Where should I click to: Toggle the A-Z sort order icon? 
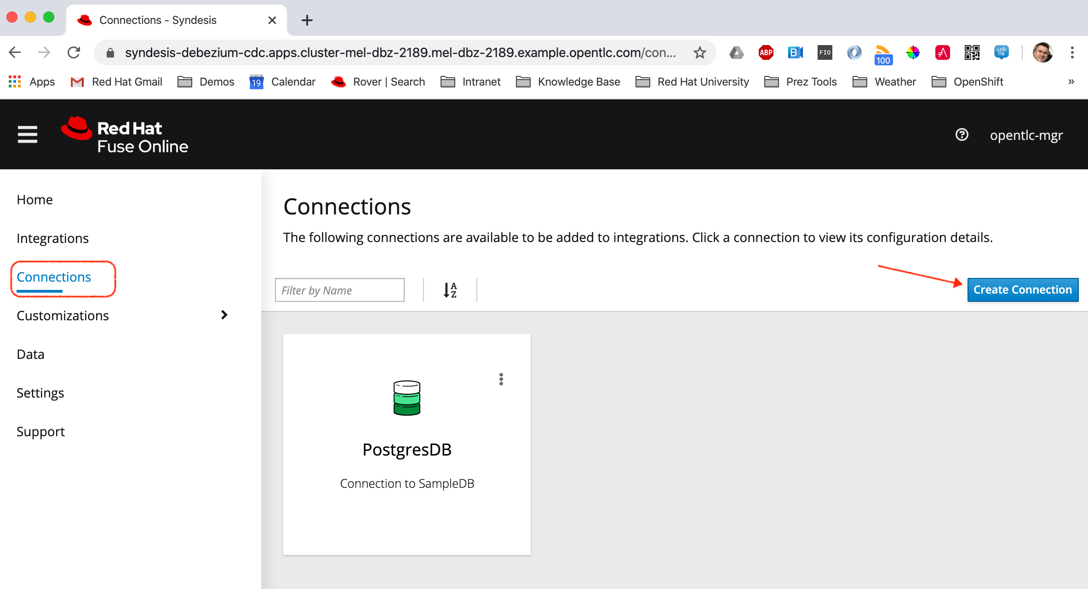(450, 290)
